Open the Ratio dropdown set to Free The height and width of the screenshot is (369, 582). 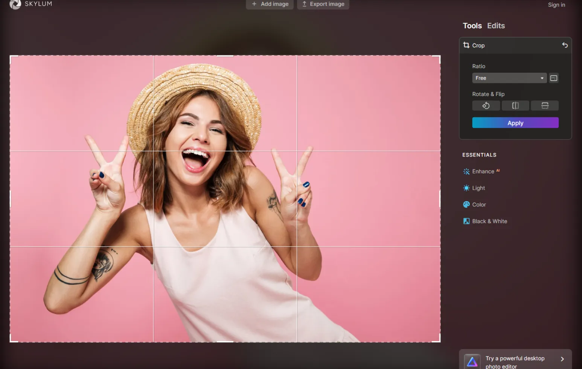(x=509, y=78)
